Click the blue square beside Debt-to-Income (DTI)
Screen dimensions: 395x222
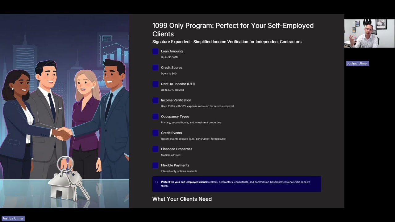(155, 84)
